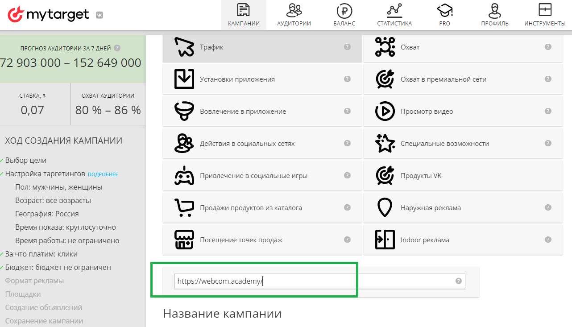
Task: Jump to Бюджет: бюджет не ограничен
Action: pos(58,267)
